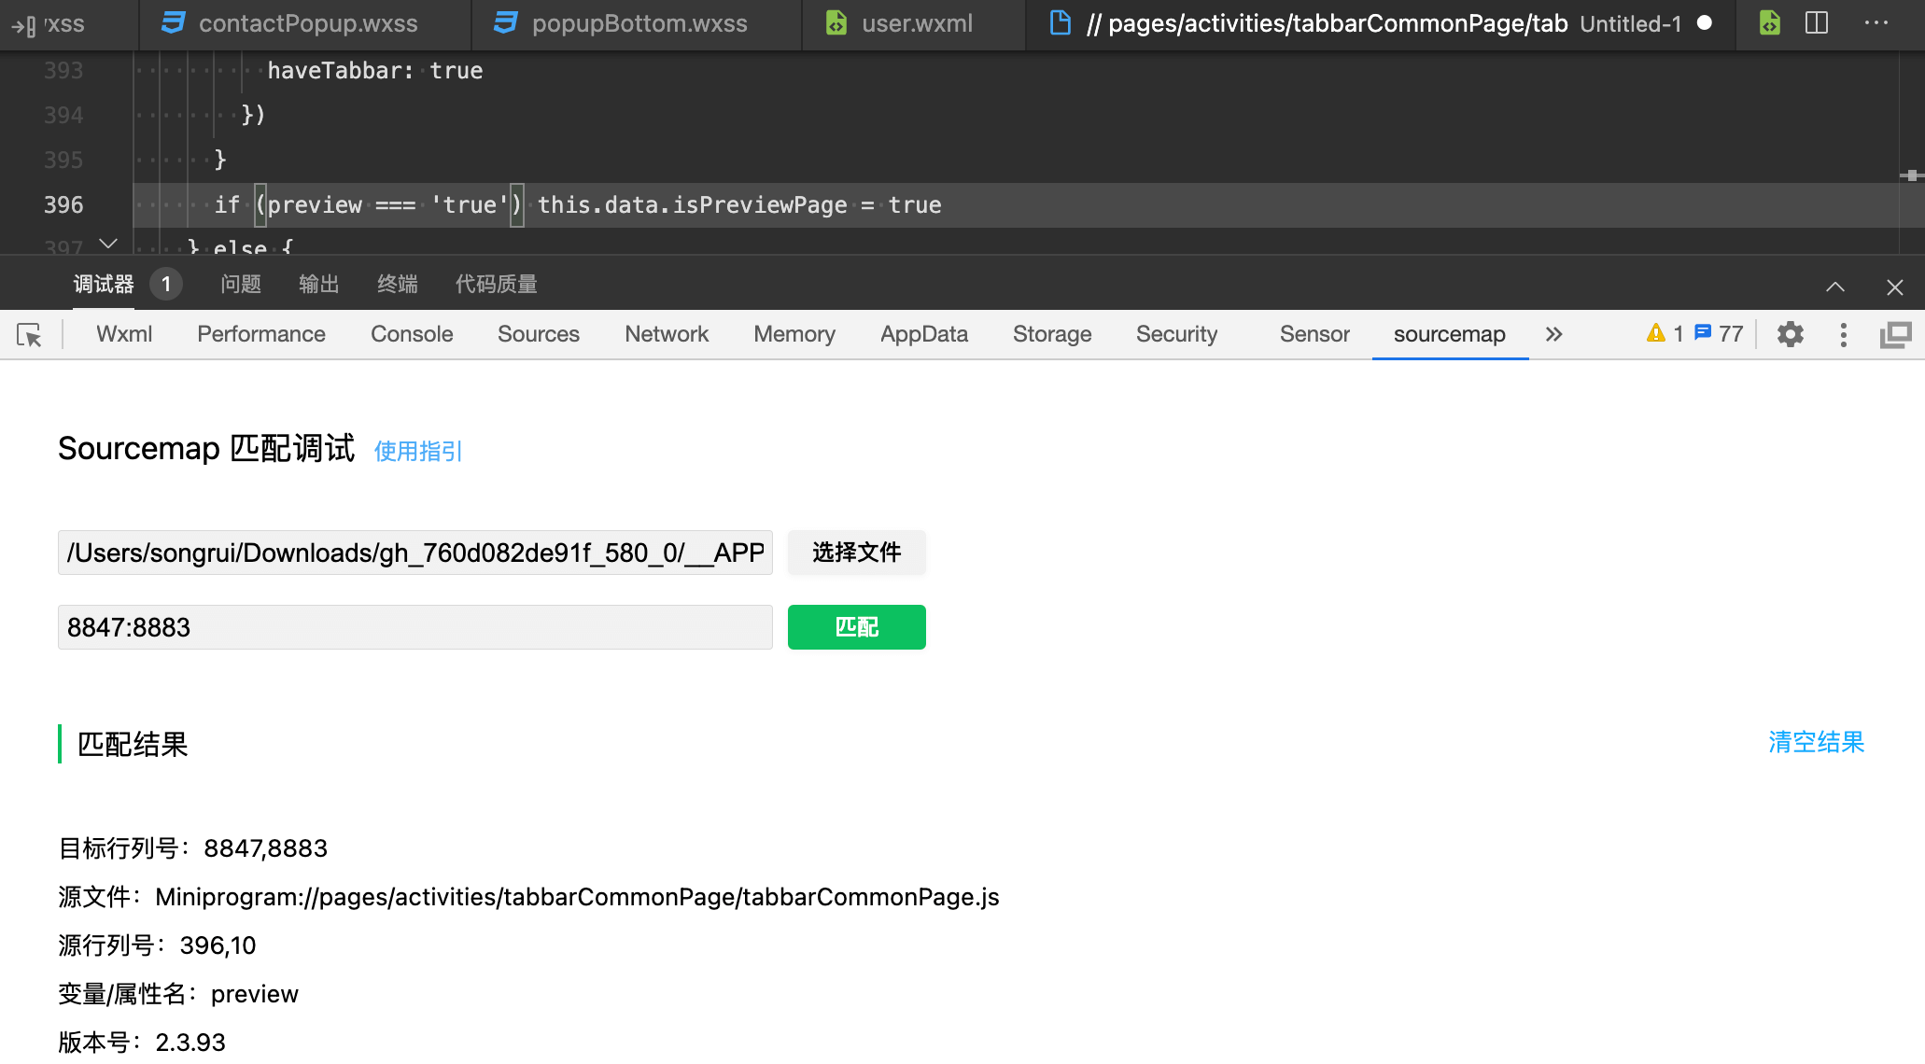Activate the element inspect picker icon
The image size is (1925, 1064).
(30, 334)
